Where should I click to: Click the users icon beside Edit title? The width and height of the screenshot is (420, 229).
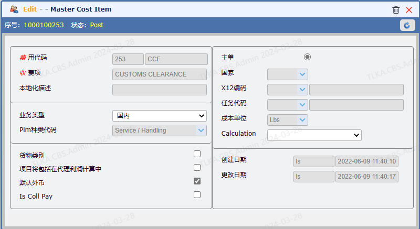(14, 9)
